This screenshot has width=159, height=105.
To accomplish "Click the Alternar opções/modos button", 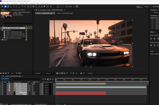I will tap(40, 104).
